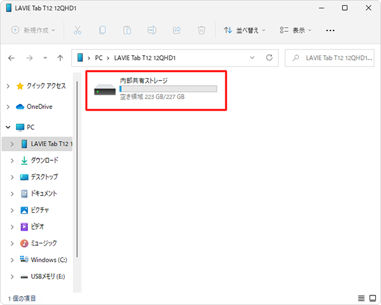381x305 pixels.
Task: Click the Delete trash can icon
Action: tap(201, 30)
